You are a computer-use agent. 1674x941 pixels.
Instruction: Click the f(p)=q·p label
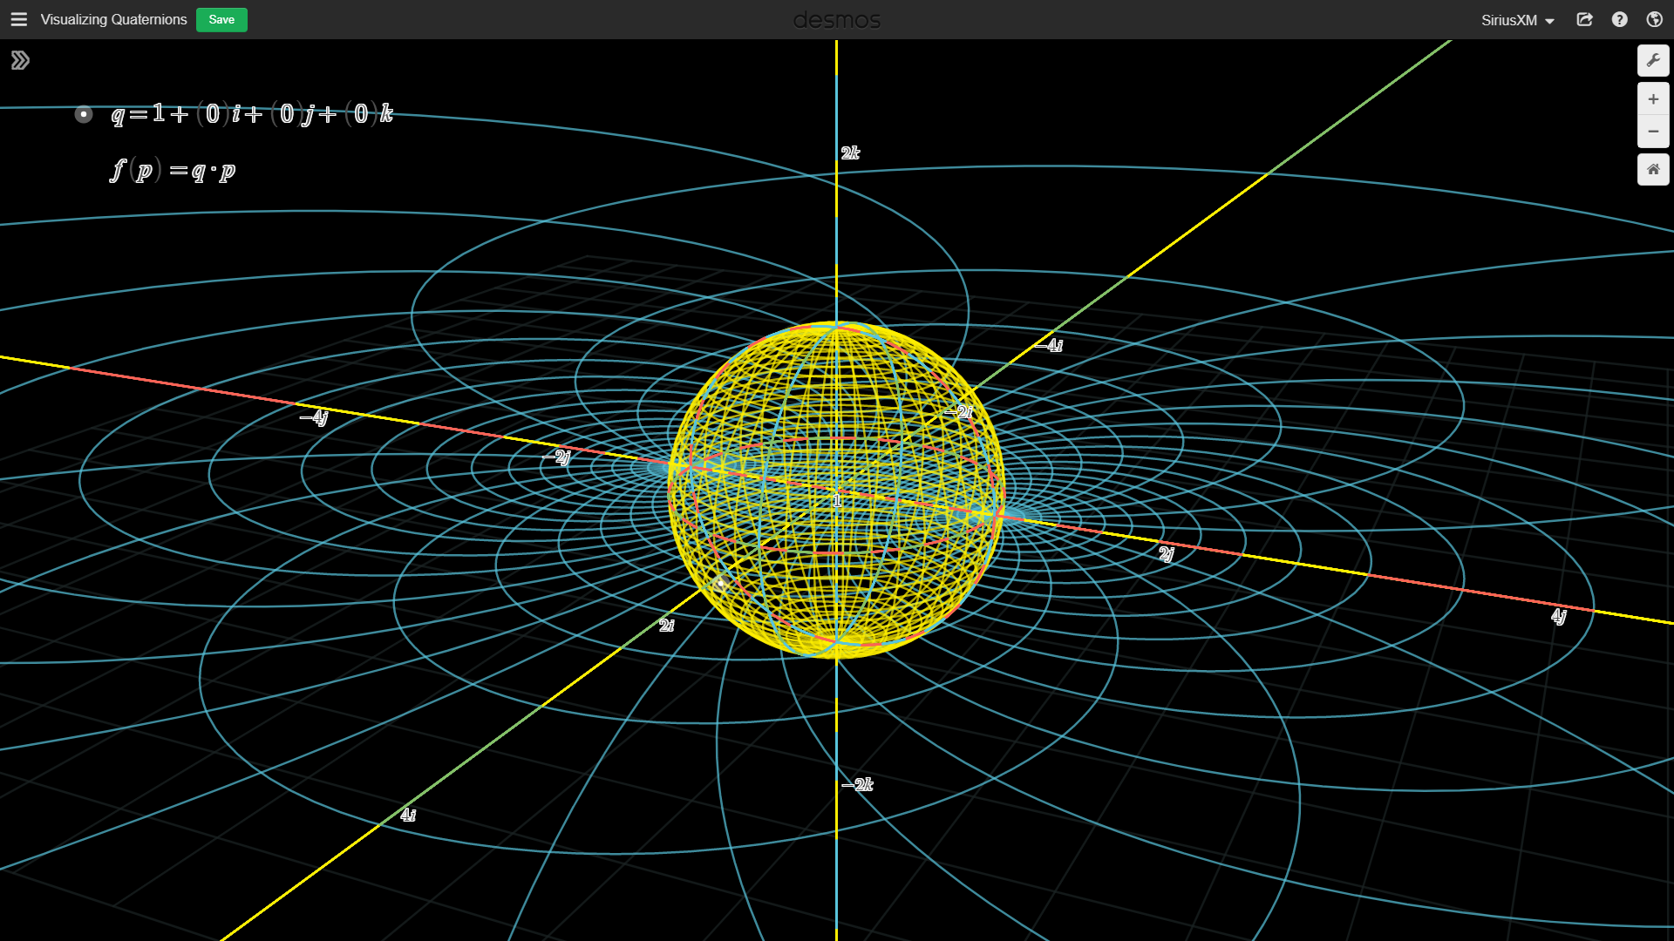(x=174, y=170)
